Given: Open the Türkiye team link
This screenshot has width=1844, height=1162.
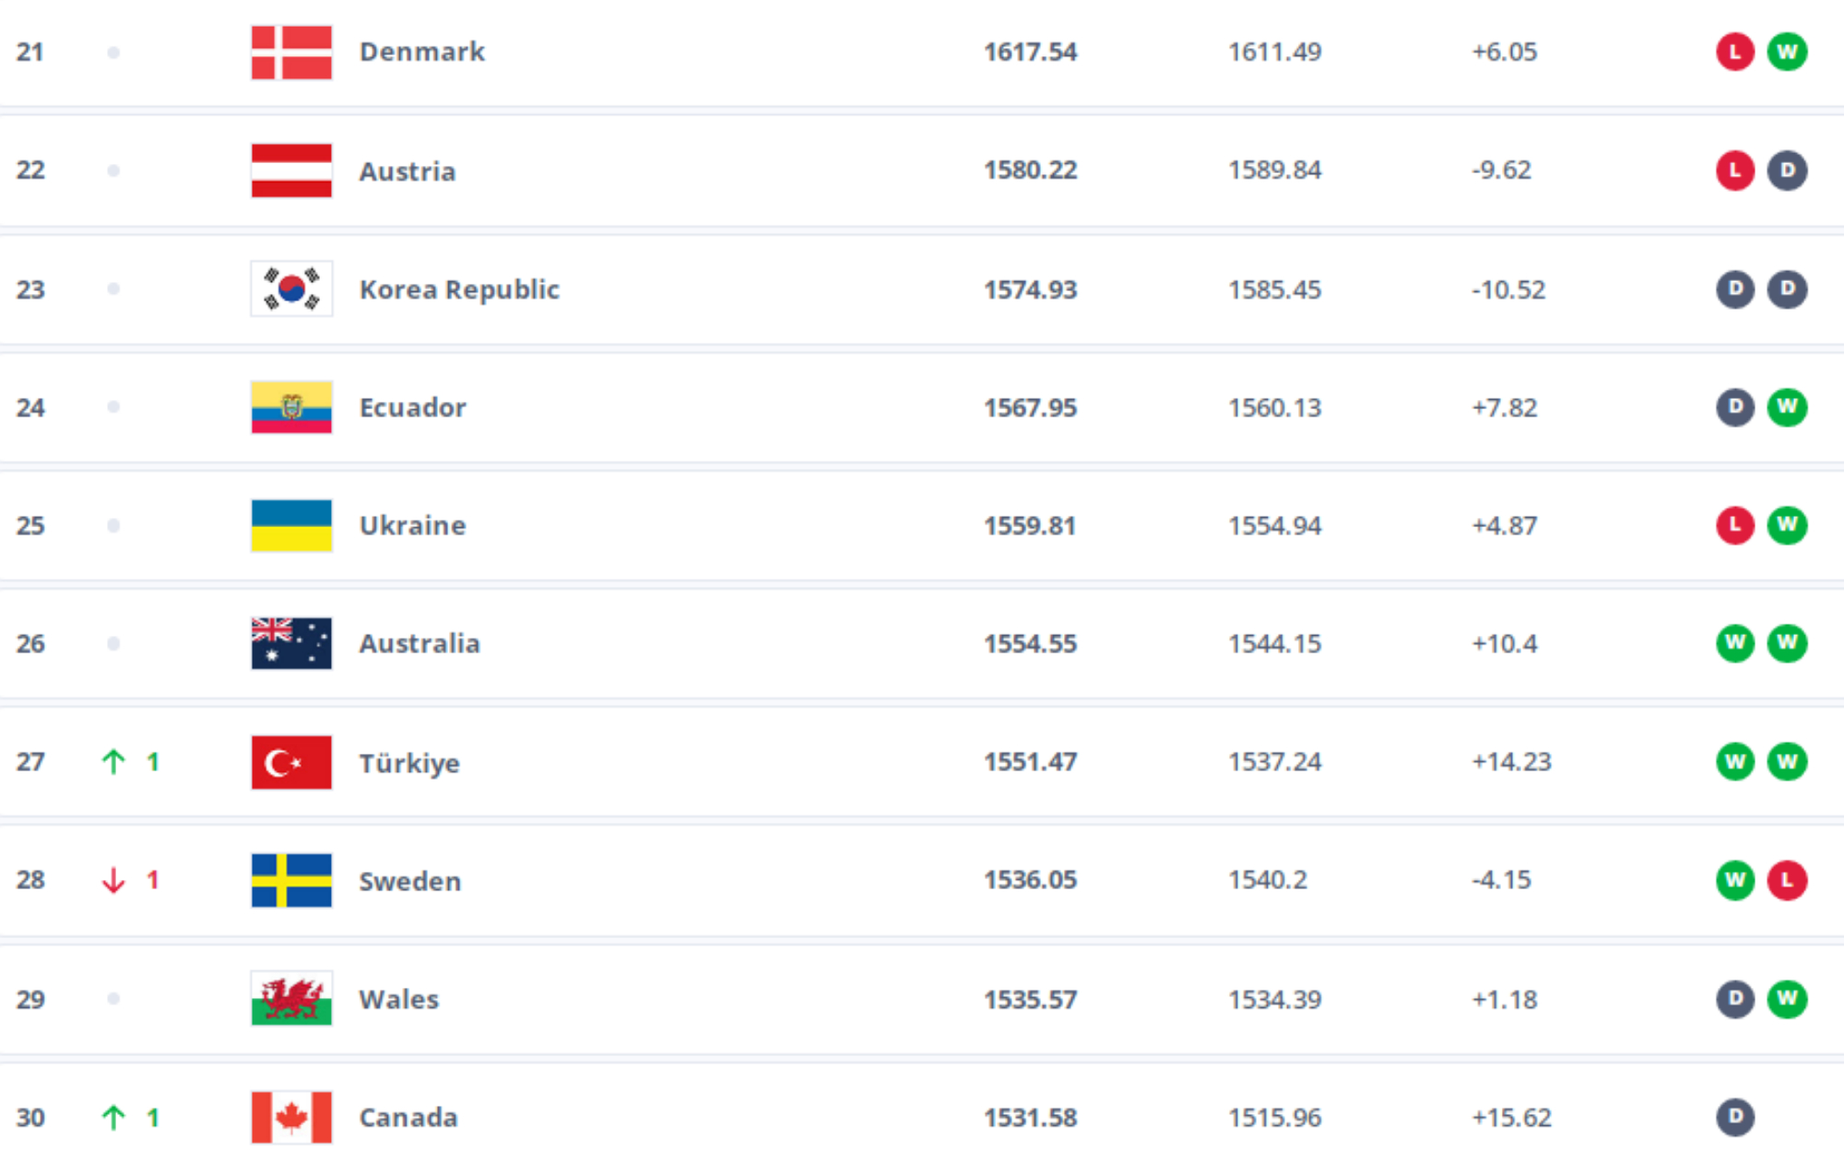Looking at the screenshot, I should [x=409, y=763].
